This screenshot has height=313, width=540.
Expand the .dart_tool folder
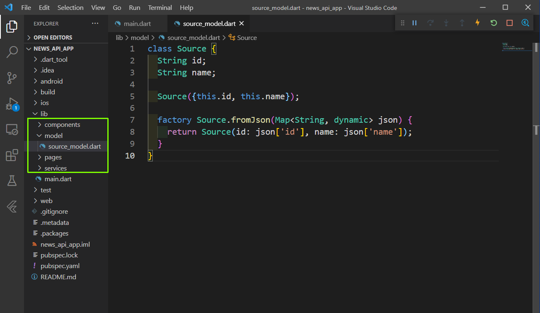pos(66,59)
